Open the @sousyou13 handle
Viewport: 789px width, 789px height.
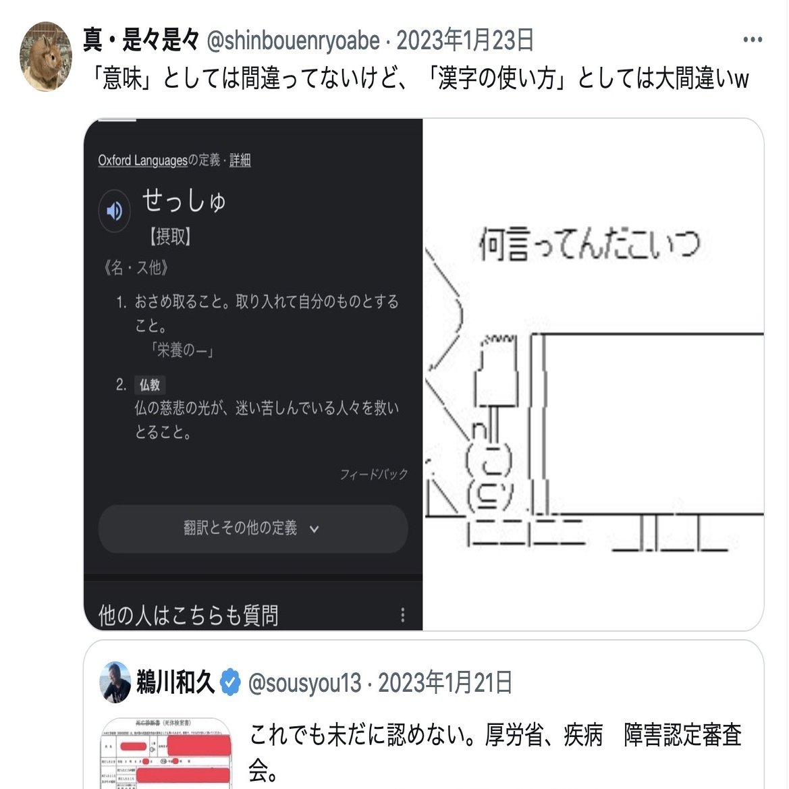click(304, 683)
